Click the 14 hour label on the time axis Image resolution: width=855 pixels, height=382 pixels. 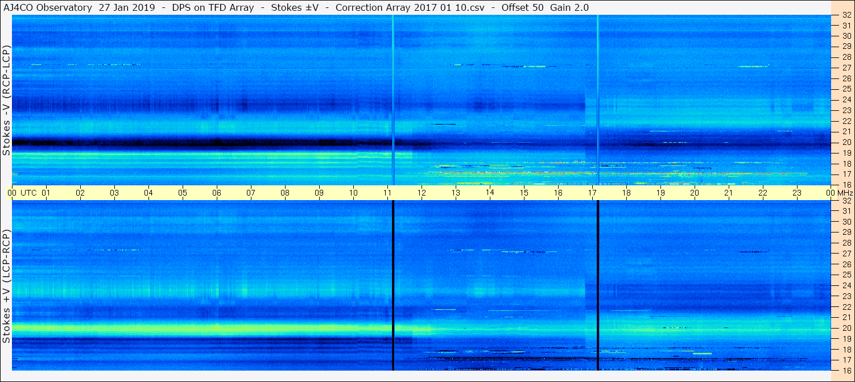pyautogui.click(x=490, y=192)
